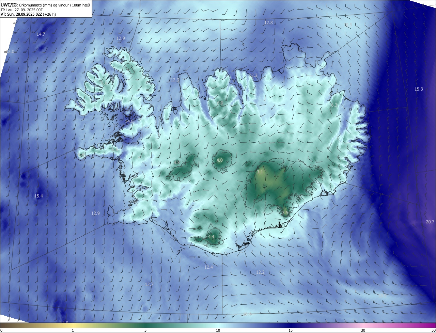Image resolution: width=436 pixels, height=333 pixels.
Task: Click the 'VT: Sun. 28.09.2025 02Z (+26 h)' line
Action: click(28, 14)
